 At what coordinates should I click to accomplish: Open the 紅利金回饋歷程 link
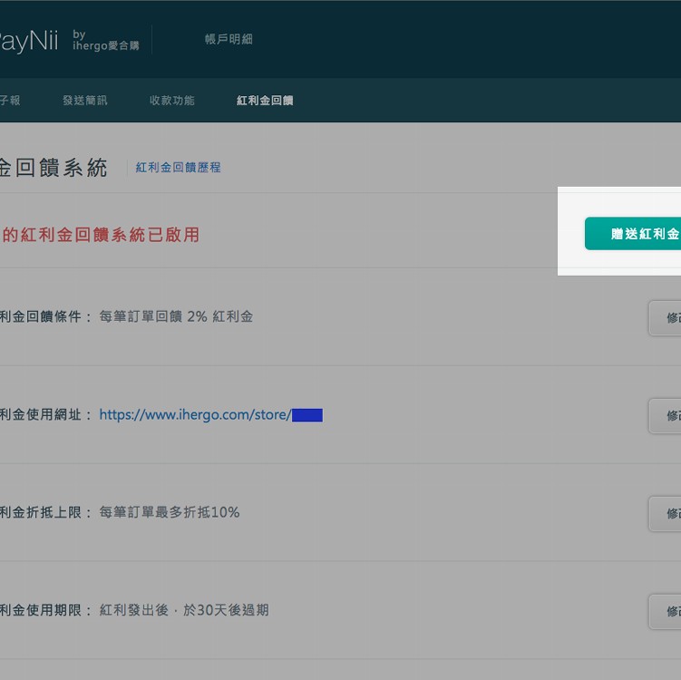pyautogui.click(x=178, y=168)
